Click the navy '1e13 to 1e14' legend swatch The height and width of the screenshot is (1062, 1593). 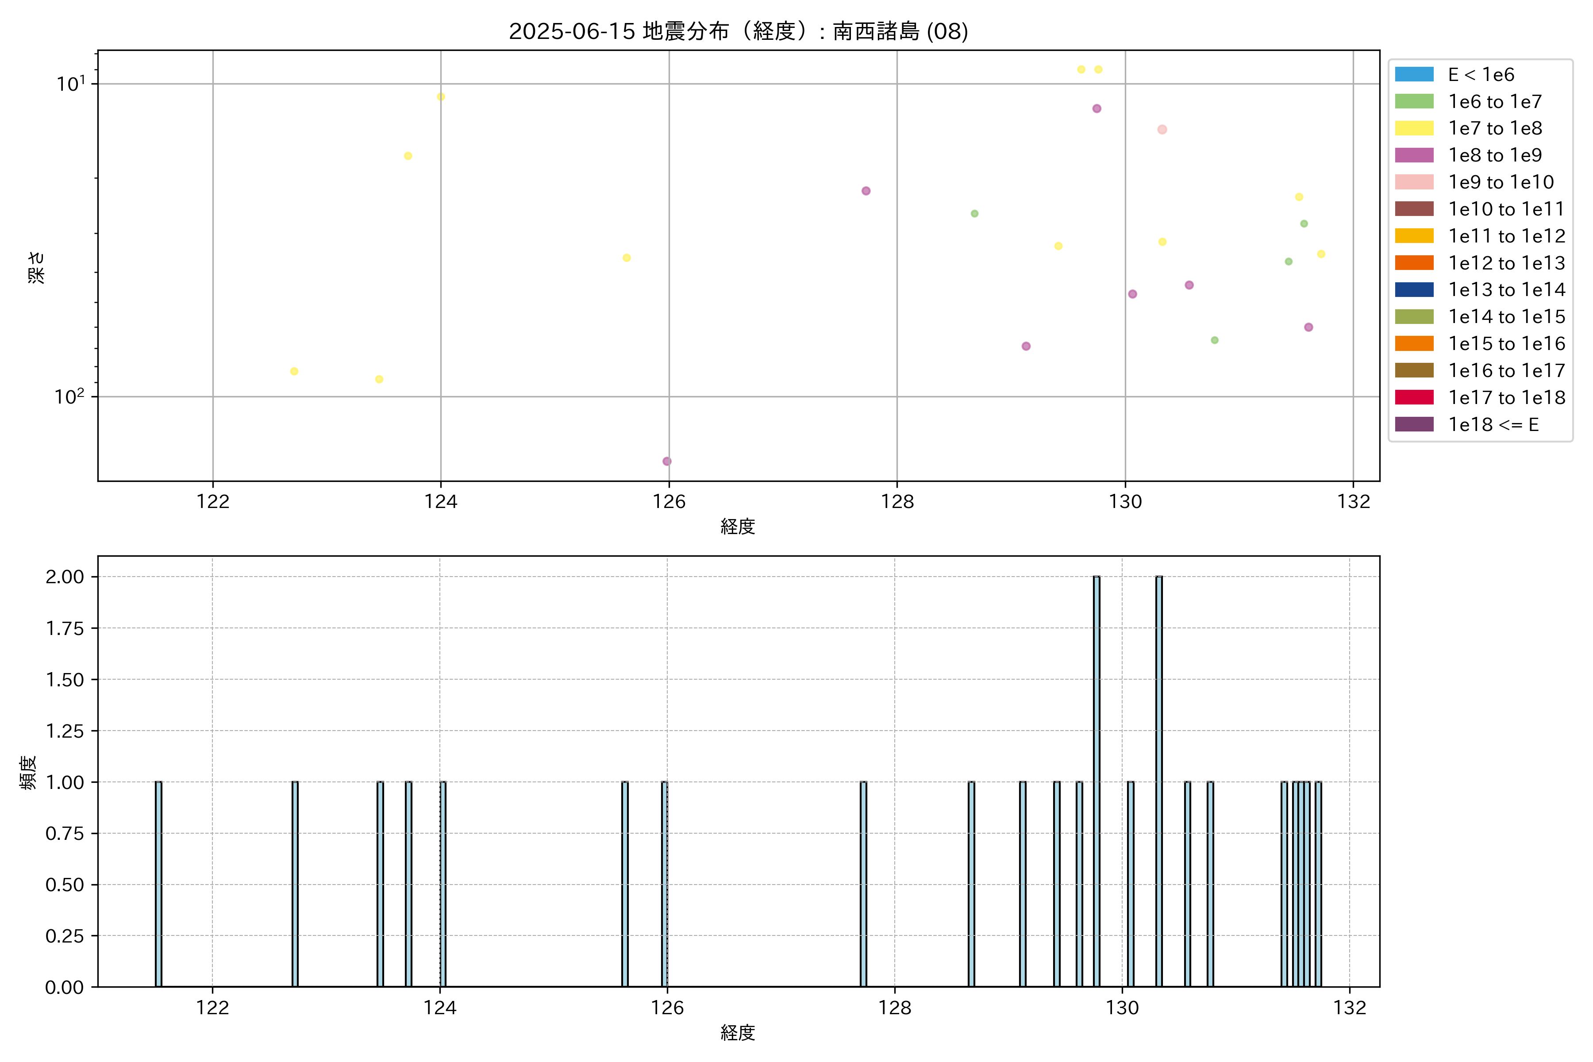click(1414, 290)
